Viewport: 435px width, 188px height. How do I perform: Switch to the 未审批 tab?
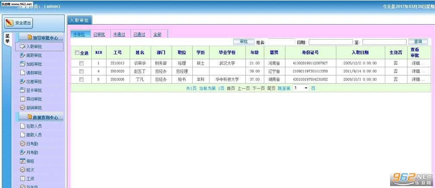coord(80,34)
